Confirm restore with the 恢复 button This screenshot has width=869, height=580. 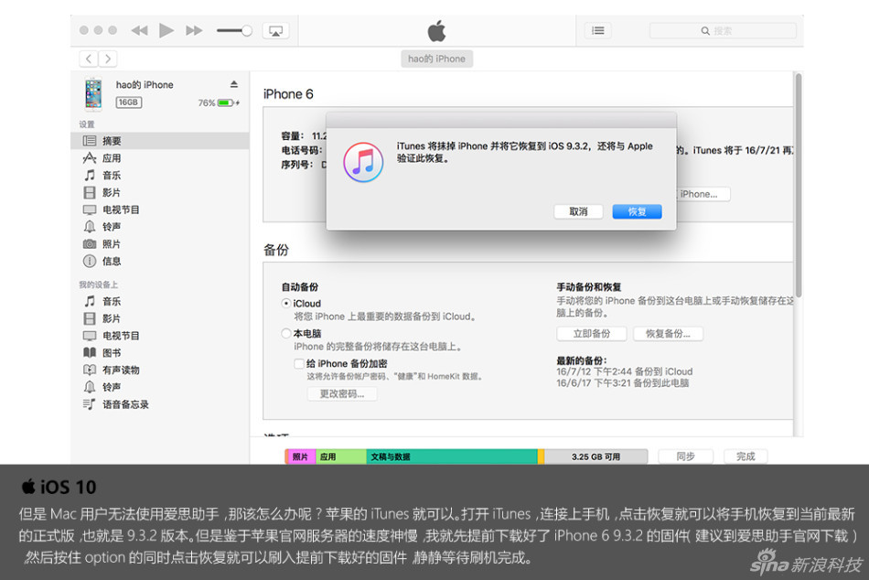[637, 211]
